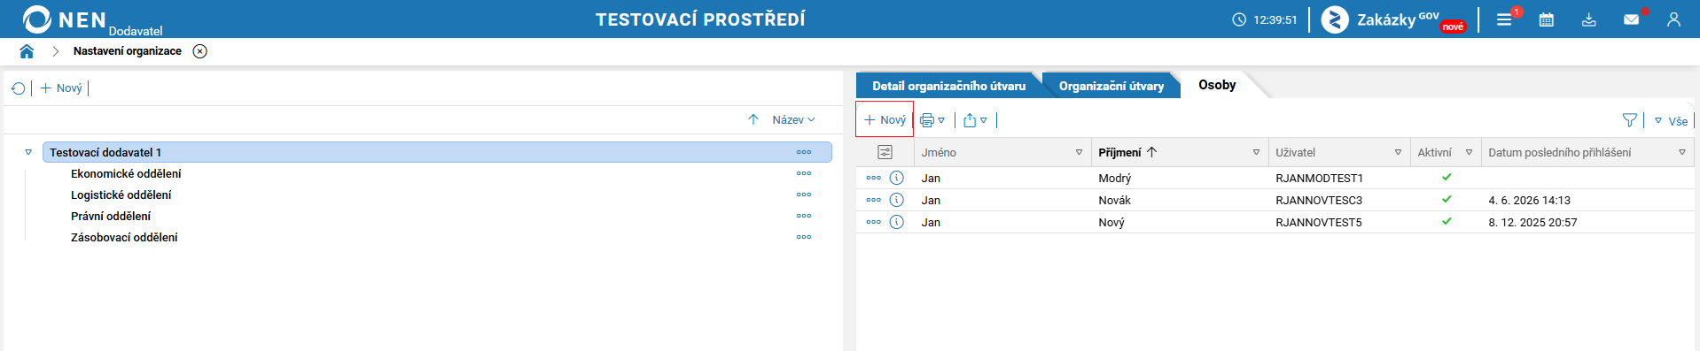Click user cell RJANNOVTEST5
Screen dimensions: 1700x351
click(x=1319, y=222)
